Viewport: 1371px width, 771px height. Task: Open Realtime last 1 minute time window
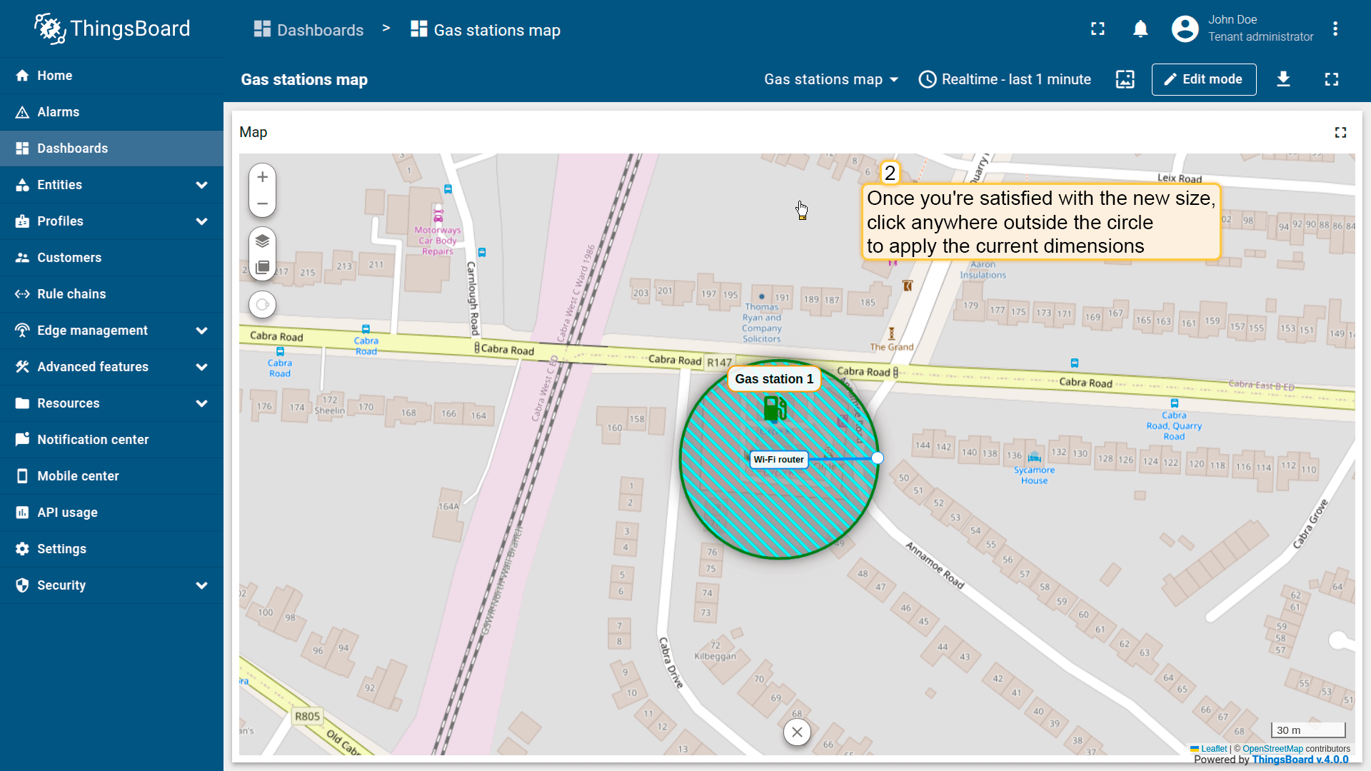pyautogui.click(x=1005, y=79)
